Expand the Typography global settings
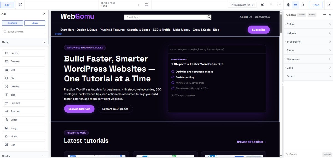This screenshot has width=333, height=158. [x=308, y=42]
